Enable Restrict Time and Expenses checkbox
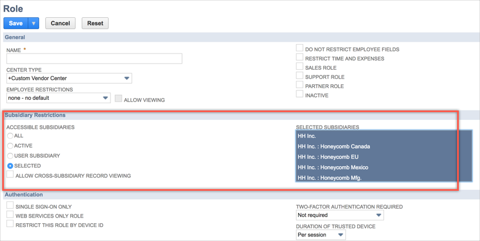The height and width of the screenshot is (241, 480). (300, 57)
